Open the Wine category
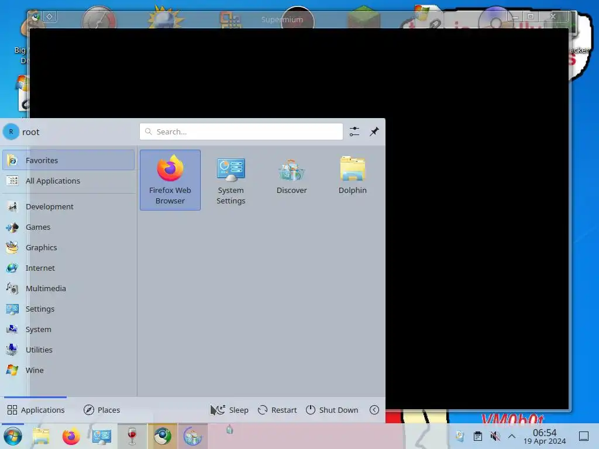 [x=68, y=370]
